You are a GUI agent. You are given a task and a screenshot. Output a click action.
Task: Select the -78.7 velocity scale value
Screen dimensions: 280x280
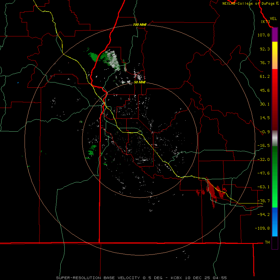pyautogui.click(x=264, y=201)
